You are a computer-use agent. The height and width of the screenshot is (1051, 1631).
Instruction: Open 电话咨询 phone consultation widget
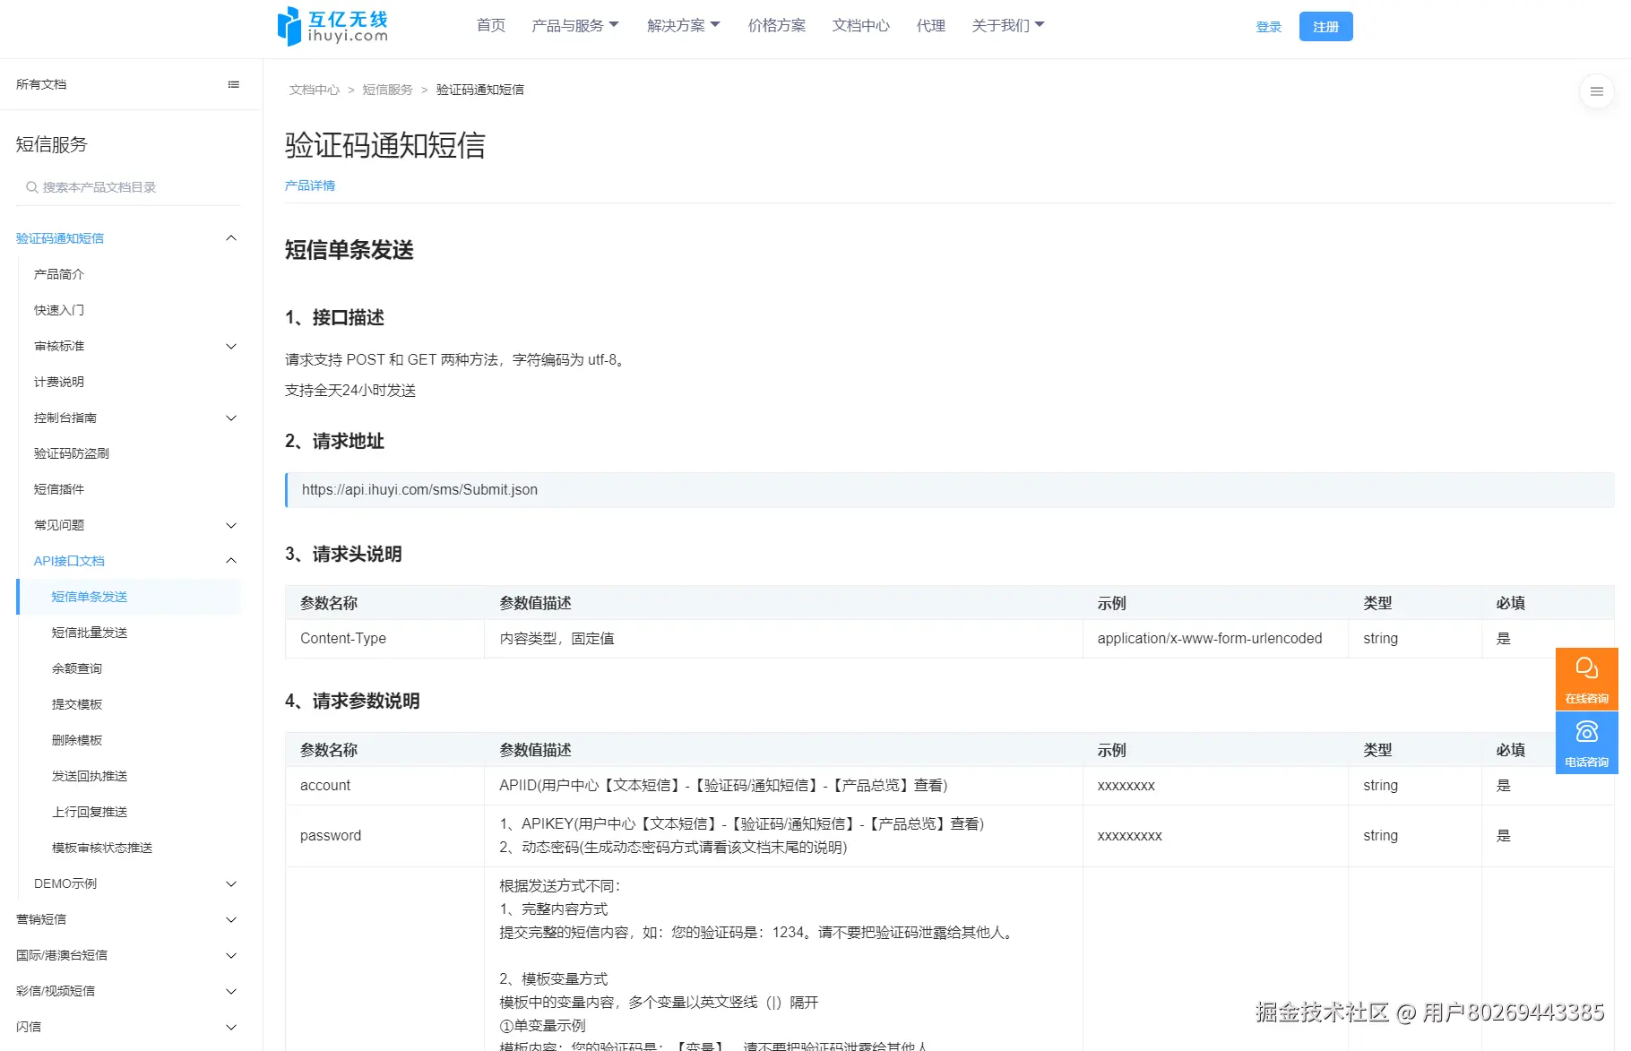[1586, 742]
